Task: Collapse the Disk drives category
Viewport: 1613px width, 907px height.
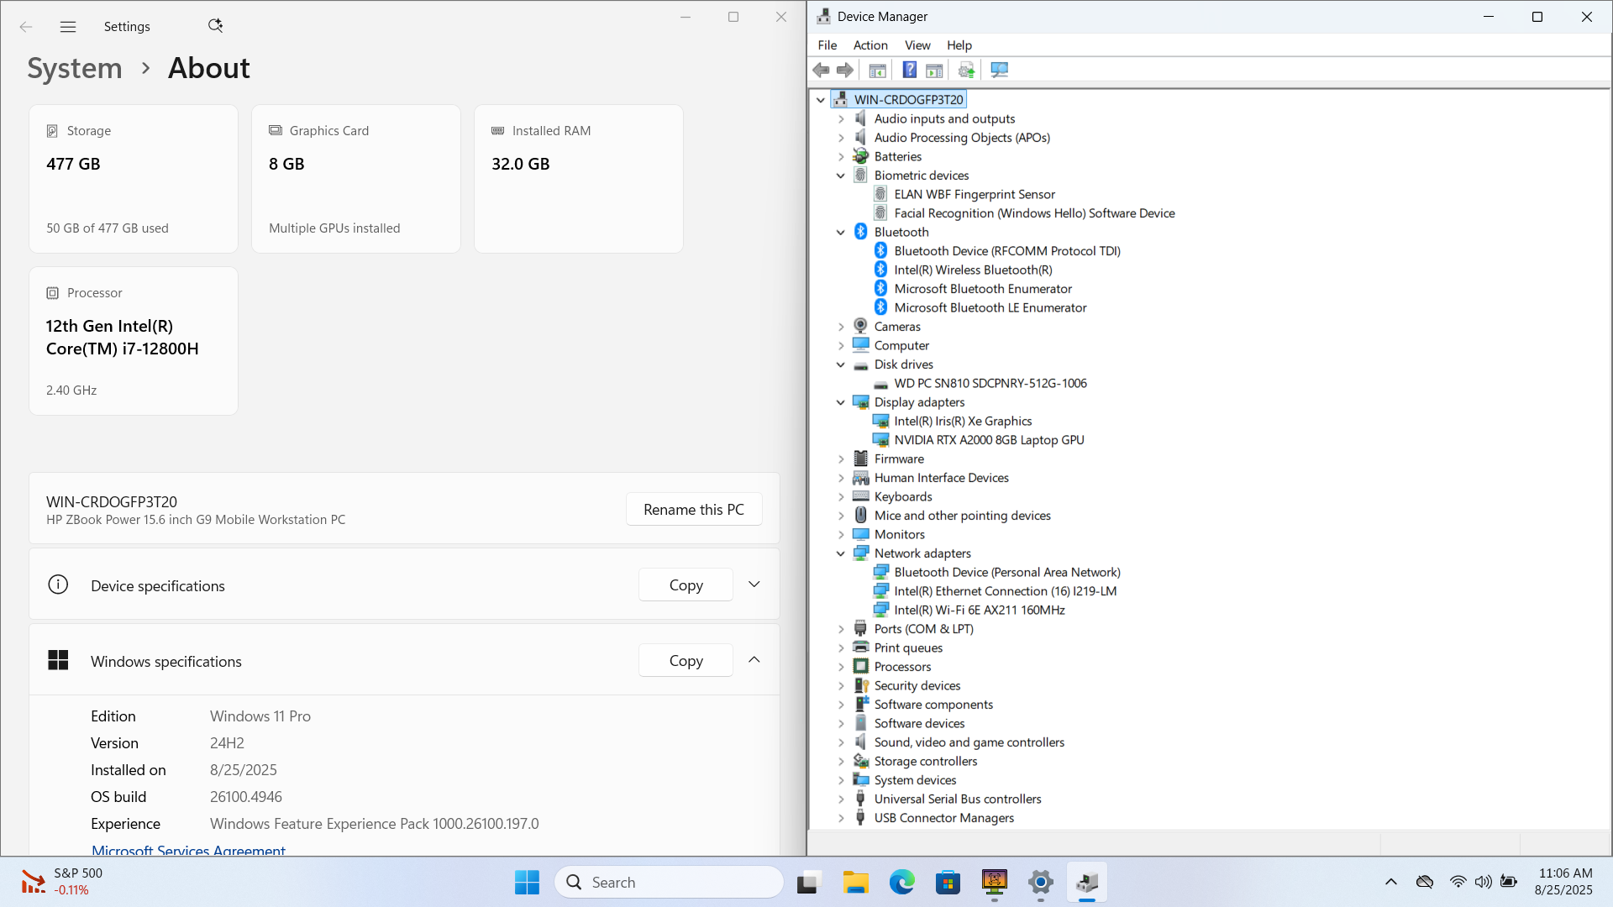Action: (x=841, y=364)
